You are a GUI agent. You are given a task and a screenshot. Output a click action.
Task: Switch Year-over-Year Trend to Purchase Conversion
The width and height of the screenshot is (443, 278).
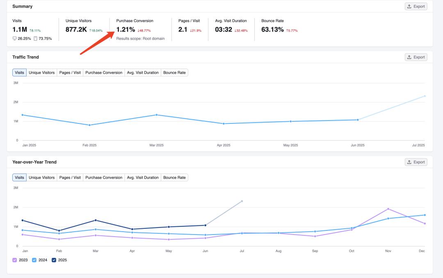pyautogui.click(x=104, y=178)
